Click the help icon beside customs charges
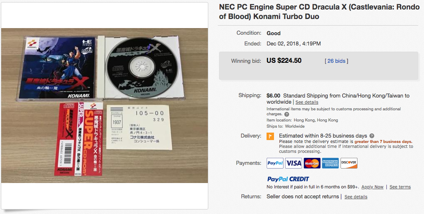This screenshot has height=214, width=424. tap(287, 114)
